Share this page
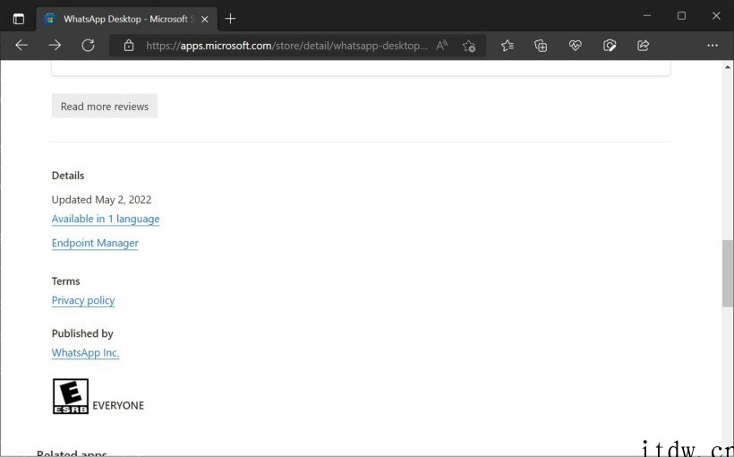Screen dimensions: 734x457 tap(644, 46)
